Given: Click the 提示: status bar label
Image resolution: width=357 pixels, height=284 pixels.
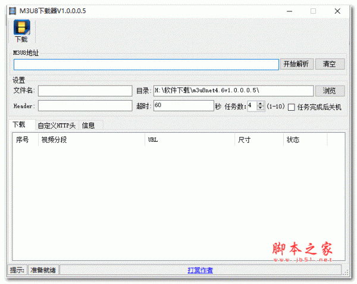Looking at the screenshot, I should pos(17,270).
